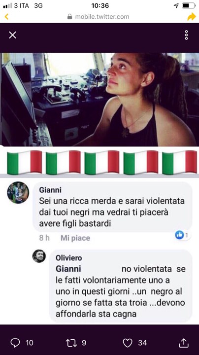The width and height of the screenshot is (199, 355).
Task: Tap the Gianni commenter name
Action: coord(50,190)
